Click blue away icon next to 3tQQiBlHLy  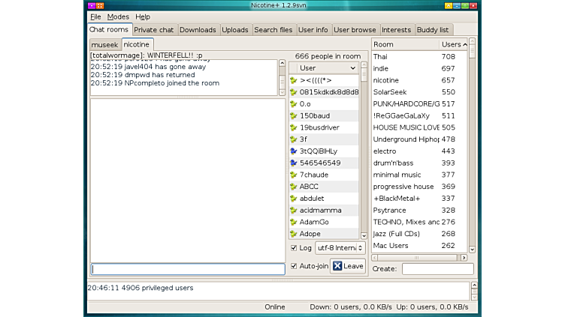[x=293, y=151]
